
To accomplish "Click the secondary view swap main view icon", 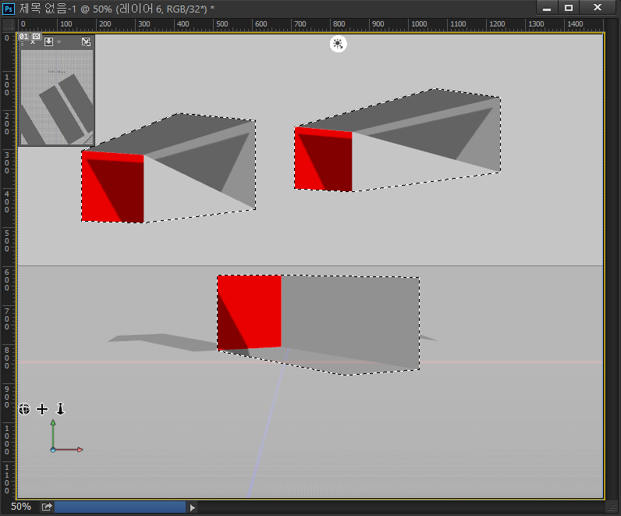I will [86, 41].
